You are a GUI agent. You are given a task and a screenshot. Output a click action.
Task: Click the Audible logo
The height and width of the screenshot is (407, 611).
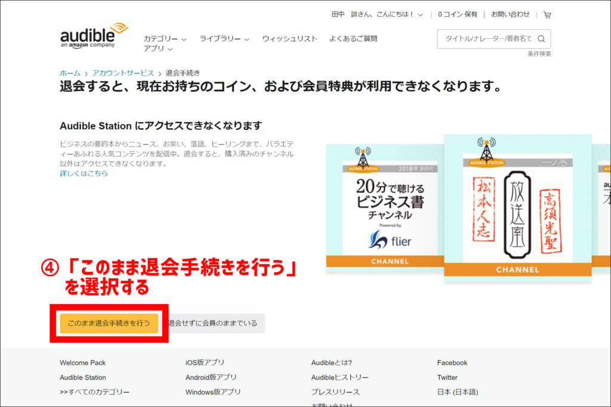pyautogui.click(x=94, y=35)
